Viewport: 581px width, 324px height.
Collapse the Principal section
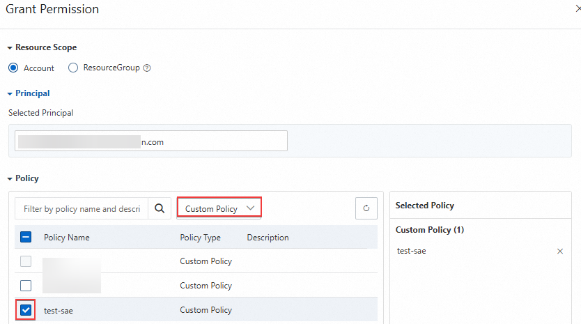tap(10, 93)
